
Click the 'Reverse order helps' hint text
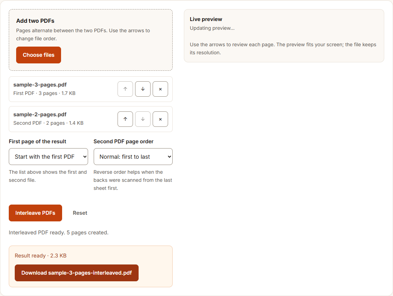pyautogui.click(x=133, y=180)
